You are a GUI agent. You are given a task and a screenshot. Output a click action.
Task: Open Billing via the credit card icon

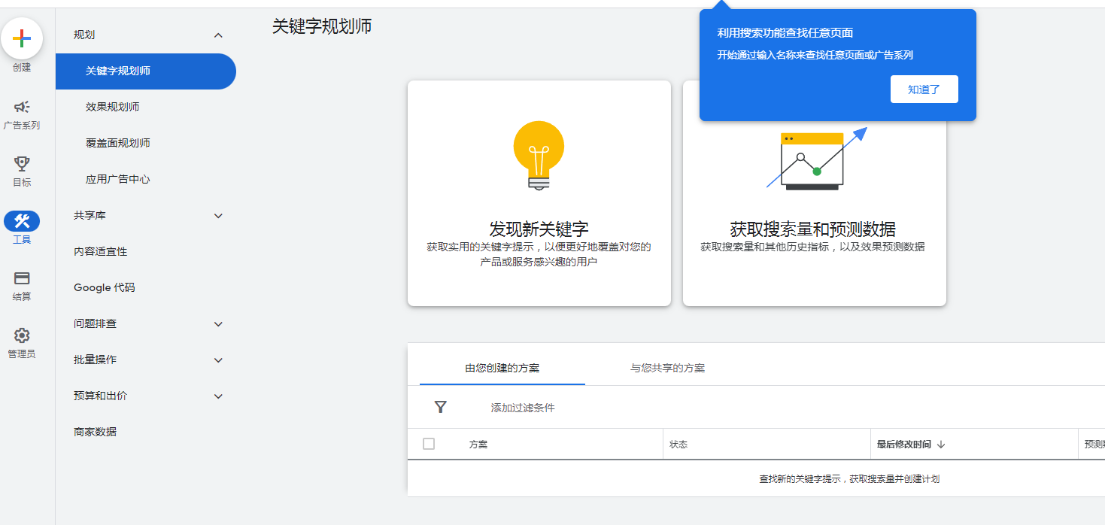click(x=22, y=278)
